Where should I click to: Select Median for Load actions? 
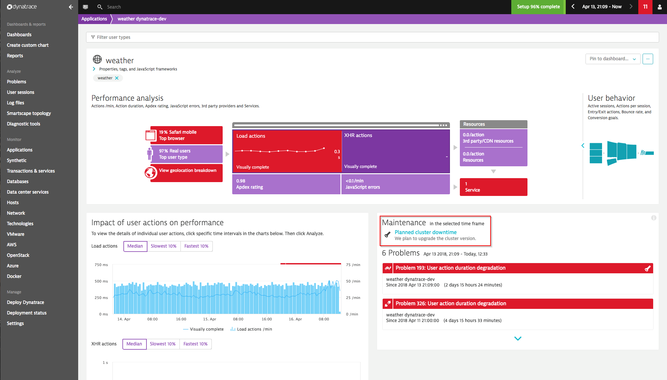pos(135,246)
